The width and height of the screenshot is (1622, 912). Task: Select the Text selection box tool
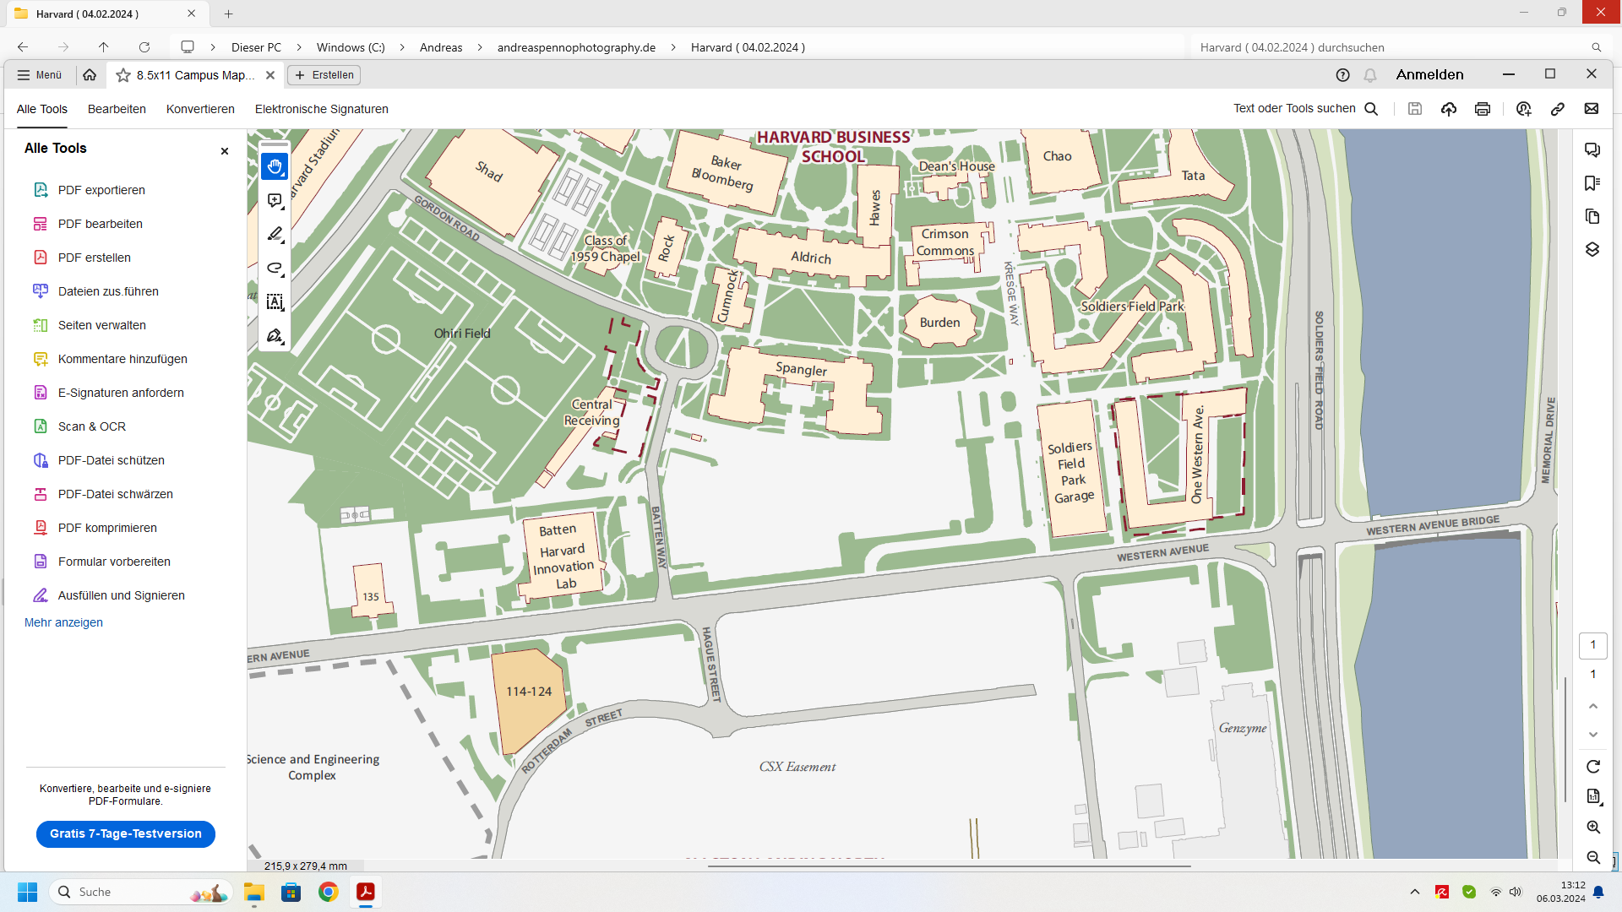(x=275, y=302)
